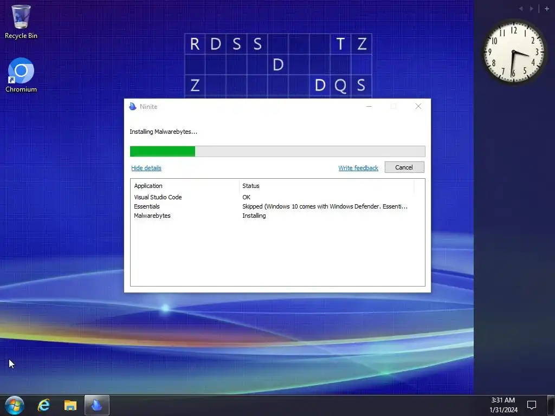Open the Recycle Bin desktop icon
The height and width of the screenshot is (416, 555).
pyautogui.click(x=21, y=21)
